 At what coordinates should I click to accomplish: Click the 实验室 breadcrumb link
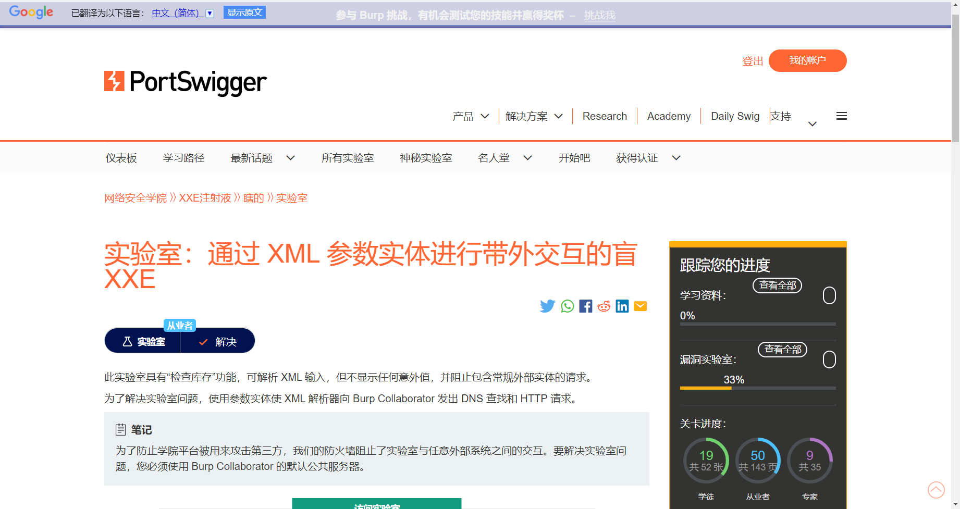pyautogui.click(x=292, y=198)
